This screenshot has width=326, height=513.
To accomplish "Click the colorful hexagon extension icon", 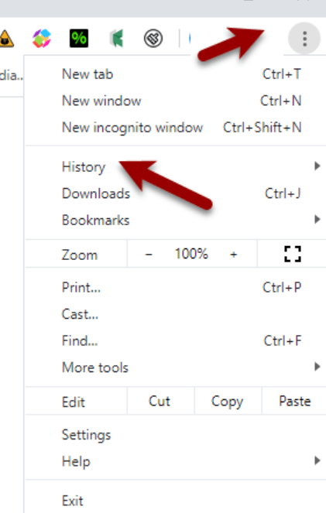I will [x=42, y=38].
